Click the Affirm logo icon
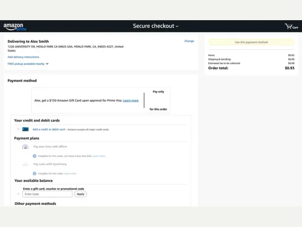This screenshot has width=302, height=227. (x=25, y=147)
